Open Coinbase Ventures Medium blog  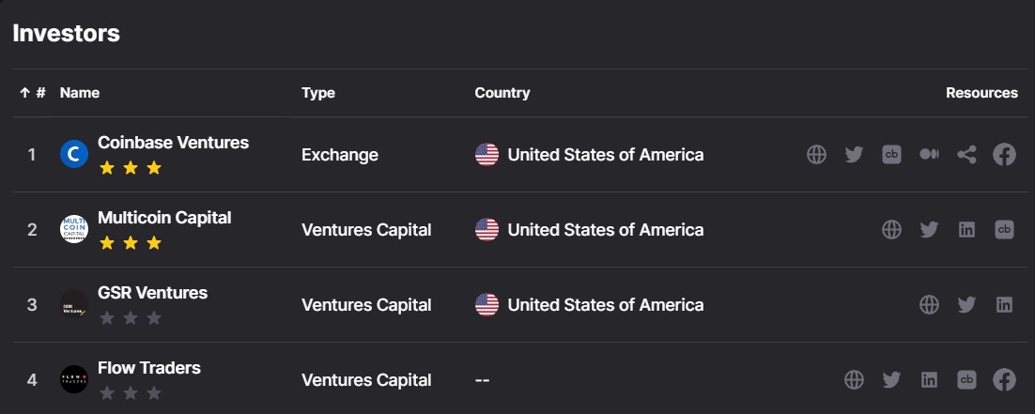929,155
